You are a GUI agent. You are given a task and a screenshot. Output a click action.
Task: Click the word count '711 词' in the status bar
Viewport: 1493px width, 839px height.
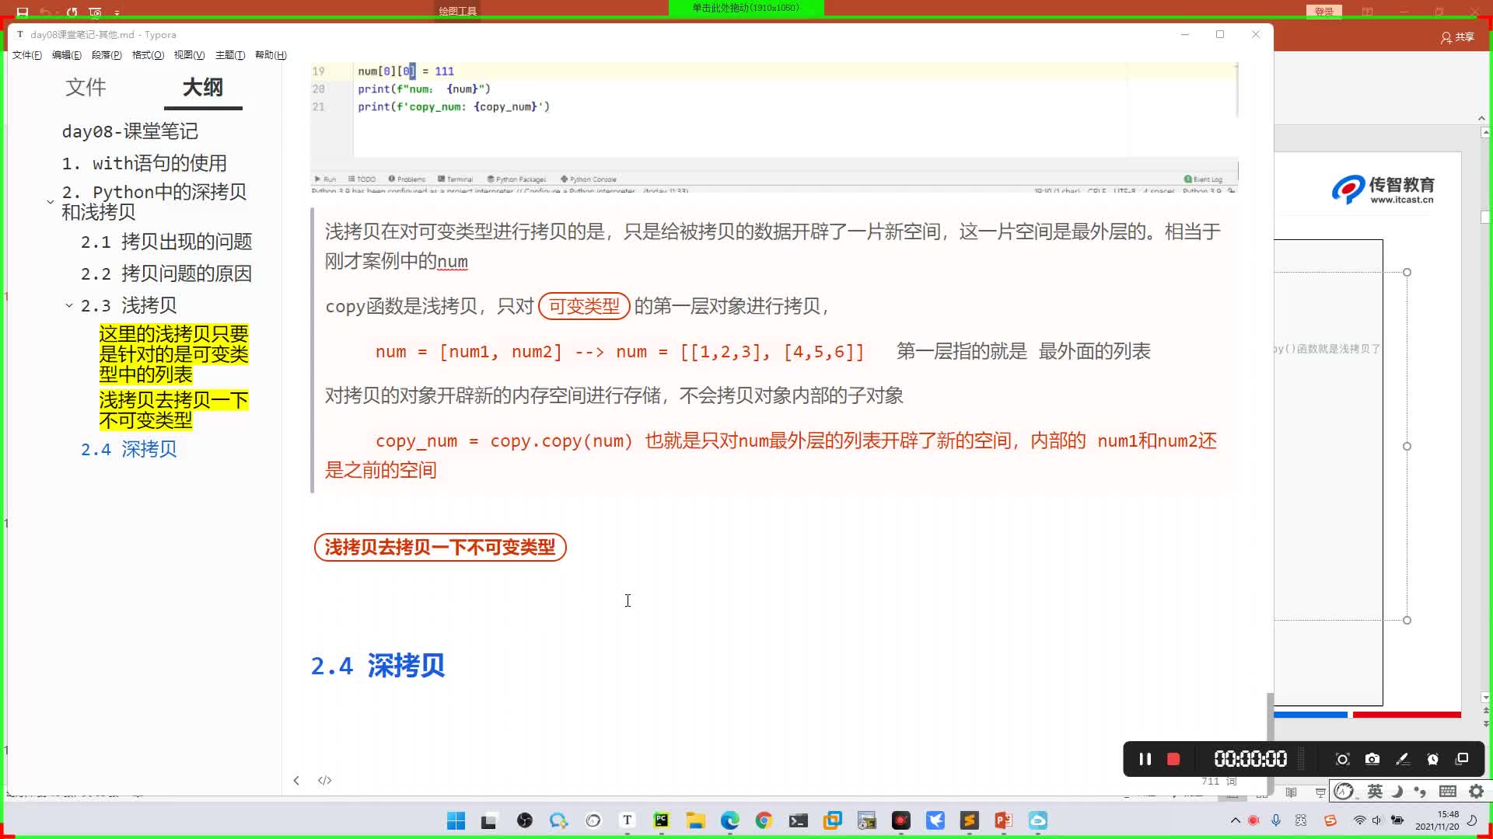pyautogui.click(x=1219, y=781)
